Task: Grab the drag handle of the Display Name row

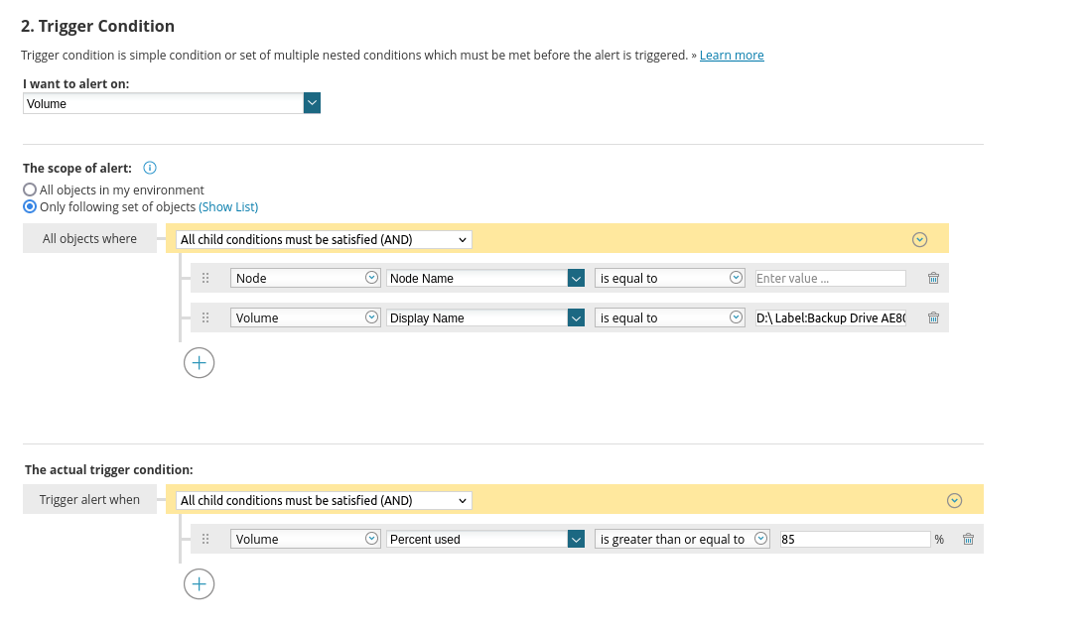Action: [x=205, y=317]
